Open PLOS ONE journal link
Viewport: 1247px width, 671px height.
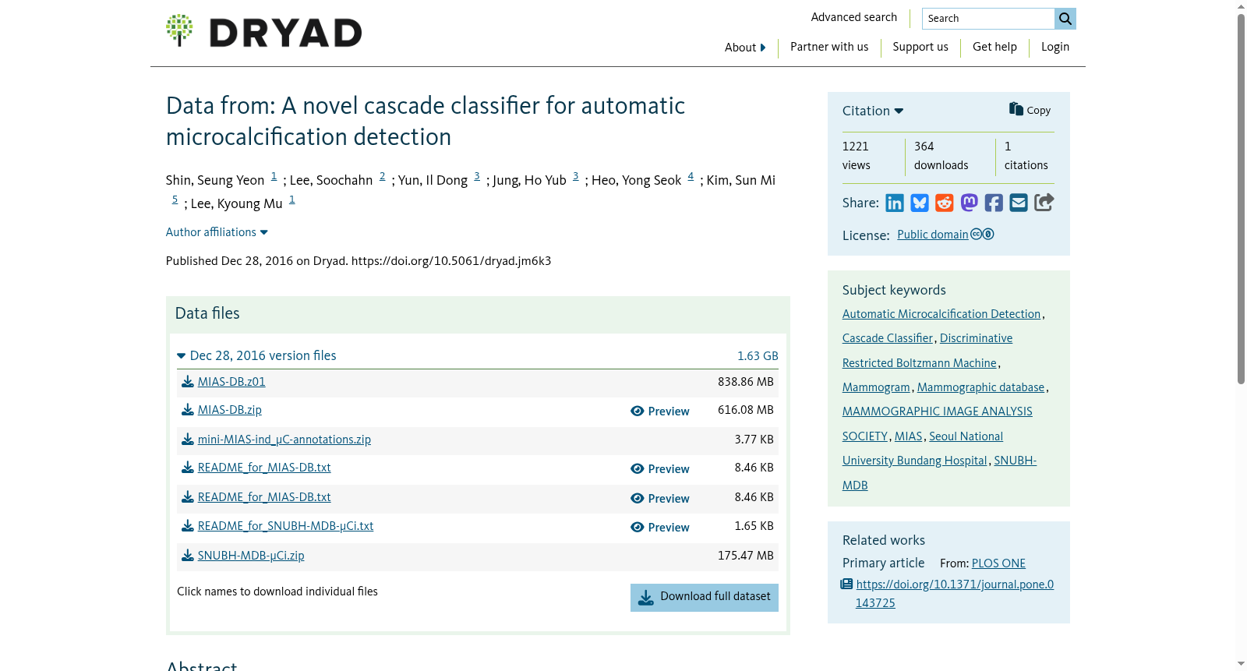click(998, 563)
